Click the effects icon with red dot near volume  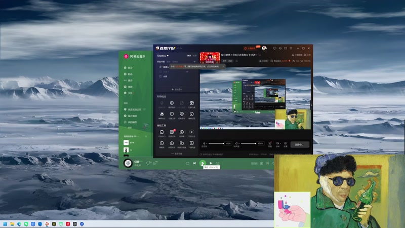[270, 143]
